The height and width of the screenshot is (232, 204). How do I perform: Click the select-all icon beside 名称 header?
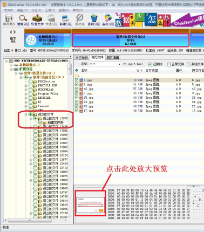pyautogui.click(x=77, y=71)
